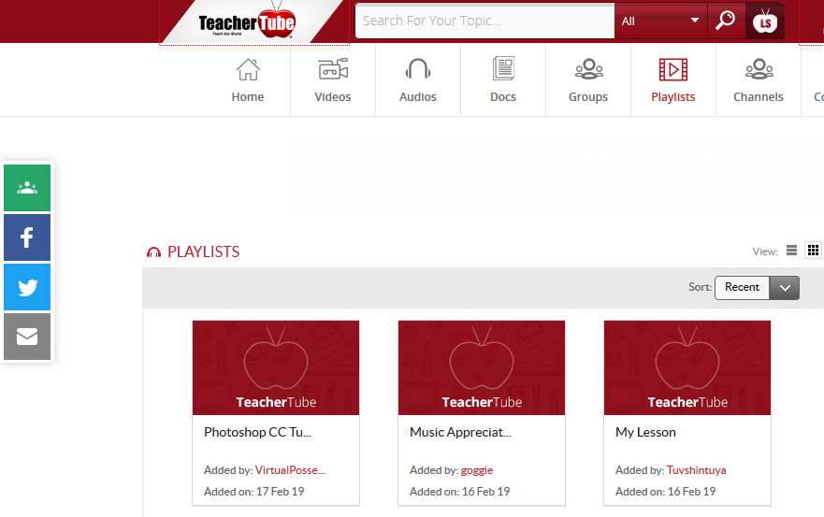The image size is (824, 517).
Task: Click the red headphones icon beside PLAYLISTS
Action: click(154, 252)
